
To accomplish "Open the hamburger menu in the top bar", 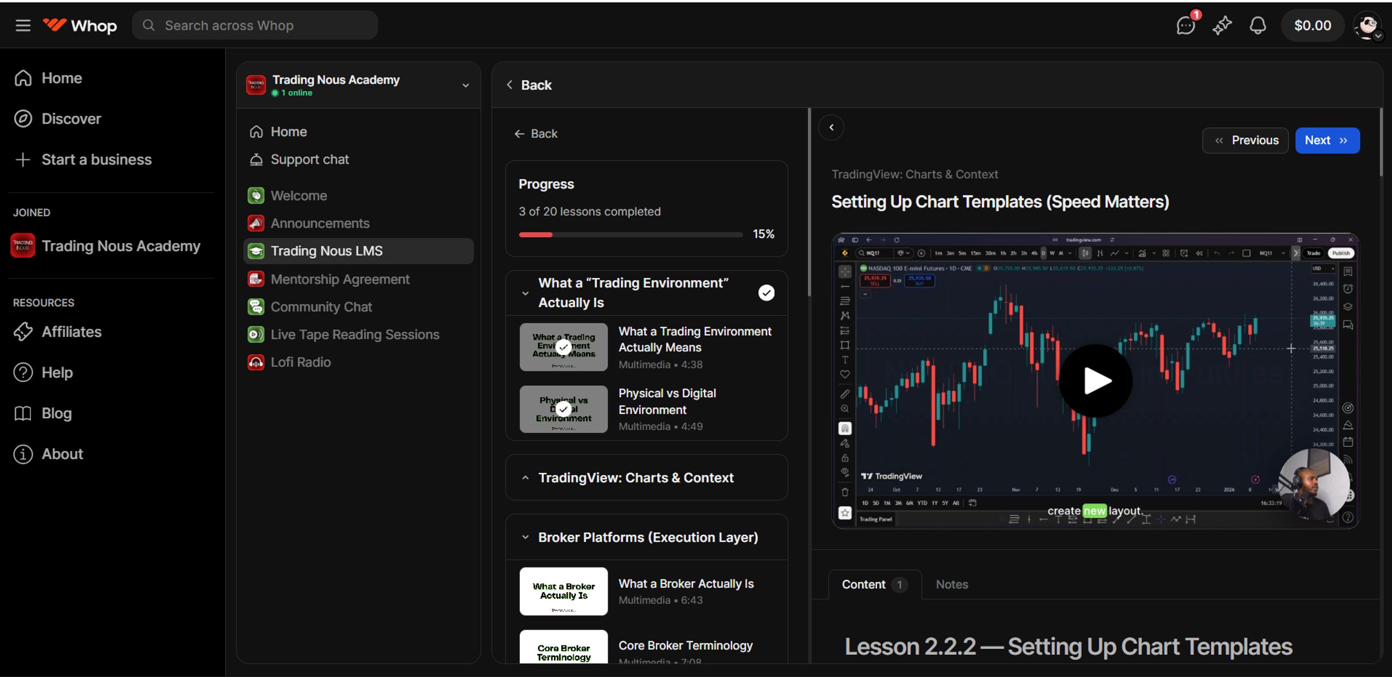I will click(23, 26).
